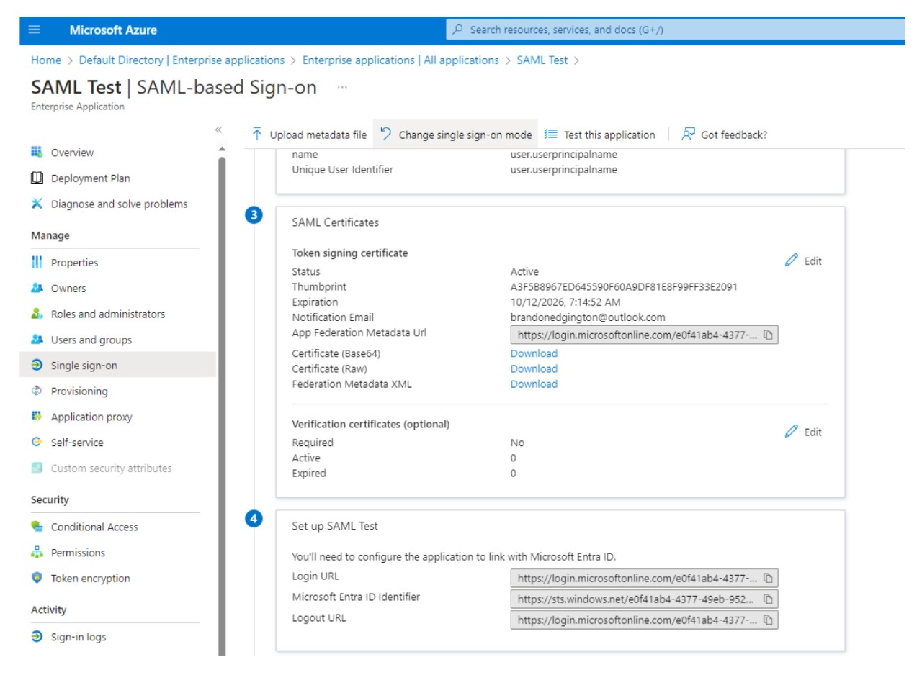
Task: Copy the Logout URL to clipboard
Action: (768, 620)
